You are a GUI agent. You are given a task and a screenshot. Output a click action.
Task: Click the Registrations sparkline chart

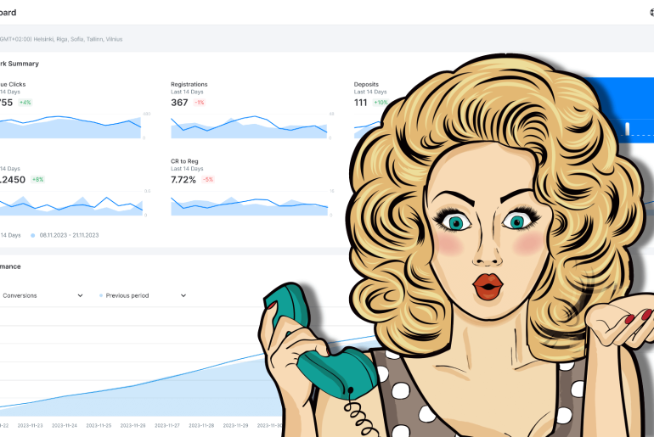tap(249, 126)
